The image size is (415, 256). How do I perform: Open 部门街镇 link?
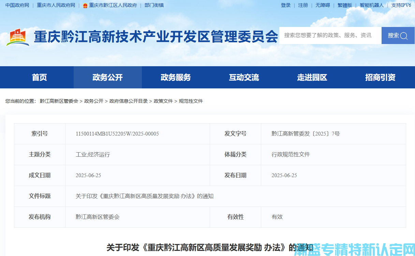[x=154, y=5]
